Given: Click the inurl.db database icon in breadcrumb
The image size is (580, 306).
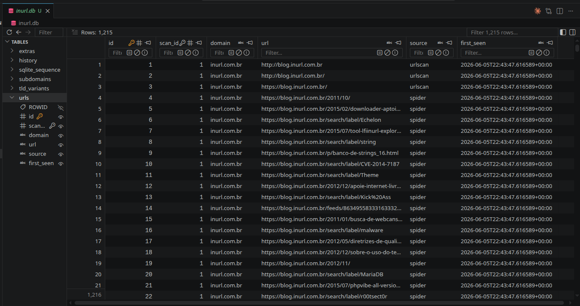Looking at the screenshot, I should [x=14, y=23].
